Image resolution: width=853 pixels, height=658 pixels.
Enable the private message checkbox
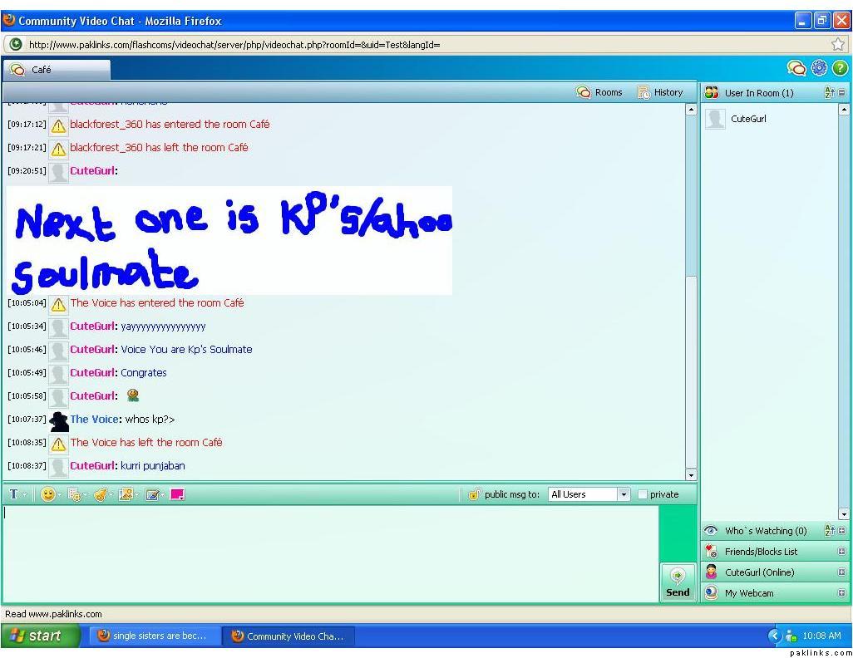pos(643,494)
